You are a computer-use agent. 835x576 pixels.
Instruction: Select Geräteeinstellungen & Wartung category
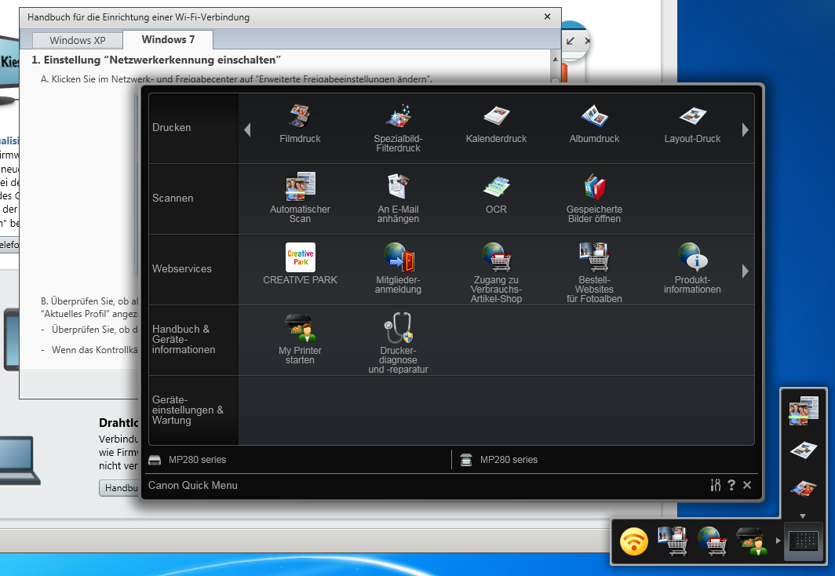click(x=193, y=410)
